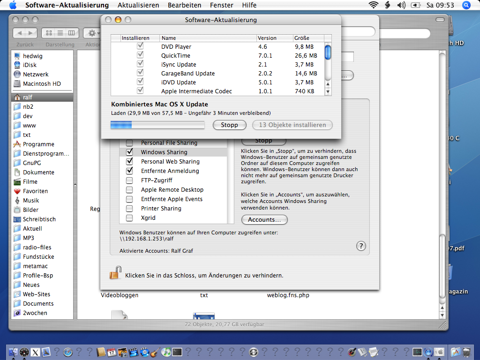The height and width of the screenshot is (360, 480).
Task: Open the Aktualisieren menu
Action: (138, 5)
